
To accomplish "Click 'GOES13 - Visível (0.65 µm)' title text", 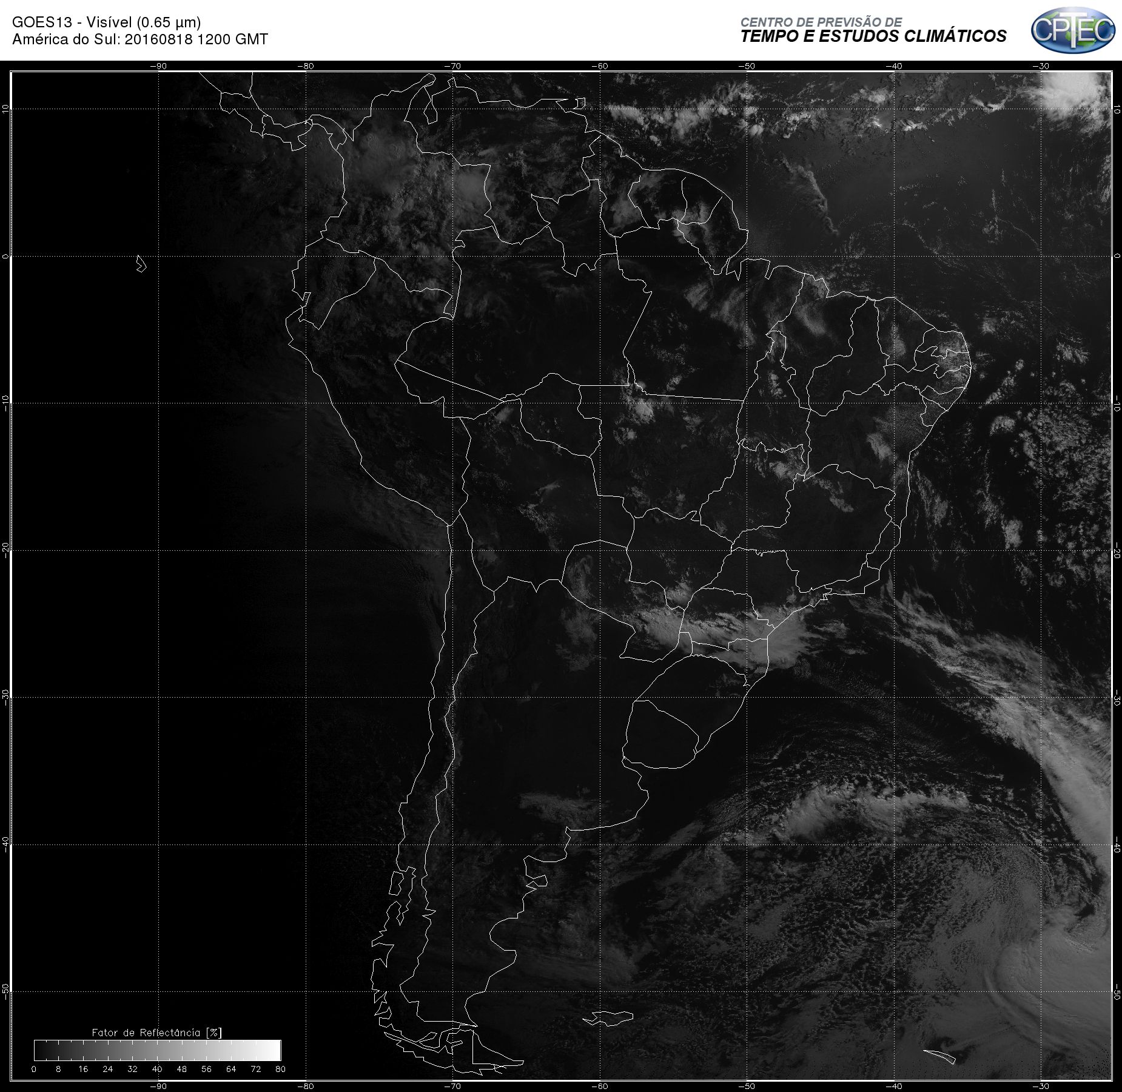I will (107, 22).
